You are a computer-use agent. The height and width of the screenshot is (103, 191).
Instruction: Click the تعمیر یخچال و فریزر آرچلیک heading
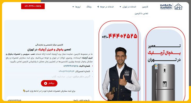tap(49, 49)
